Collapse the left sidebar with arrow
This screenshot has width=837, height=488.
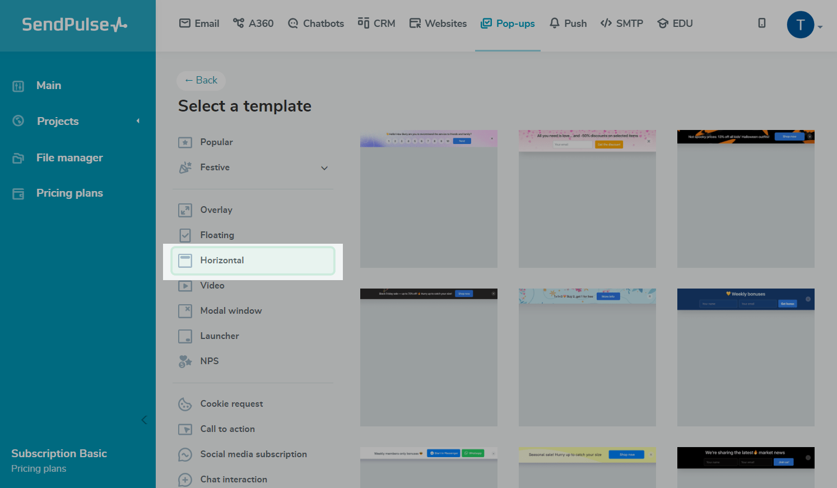[144, 420]
